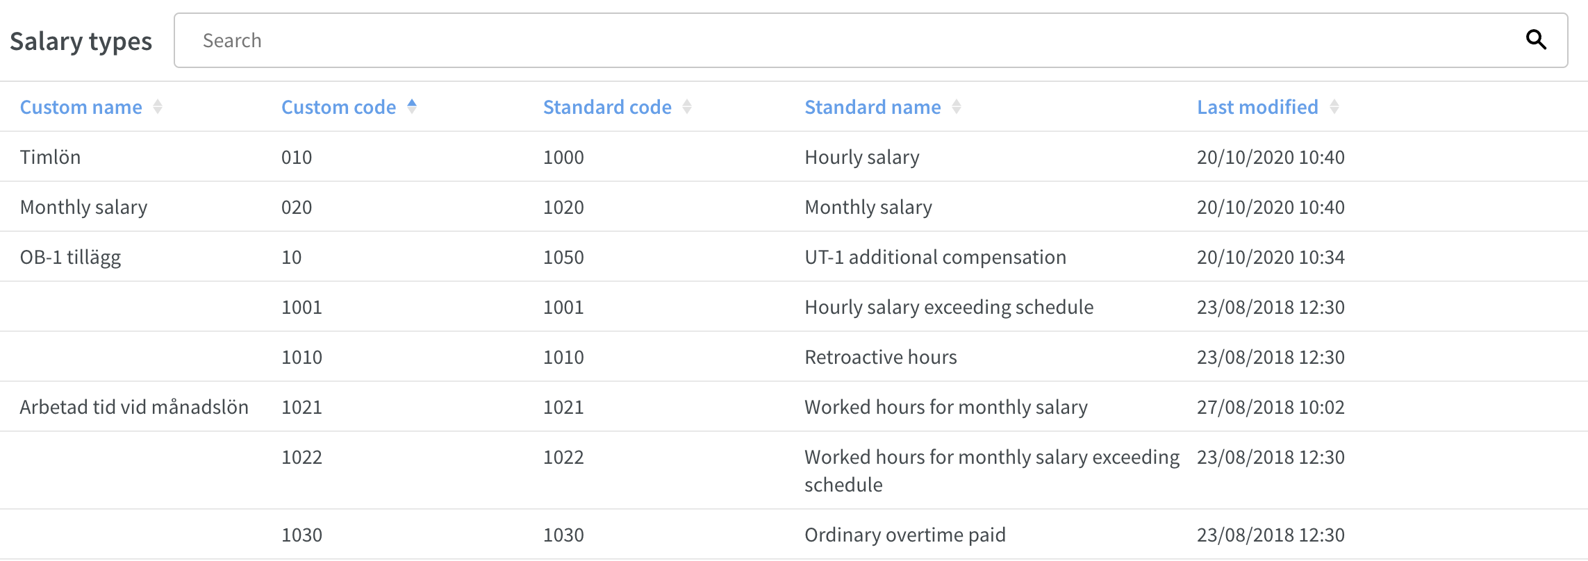Screen dimensions: 1588x561
Task: Sort by Standard code column header
Action: coord(607,107)
